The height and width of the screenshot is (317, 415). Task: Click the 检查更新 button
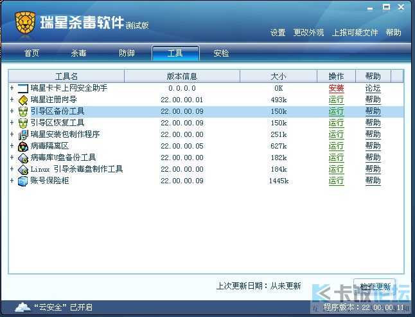(x=375, y=286)
